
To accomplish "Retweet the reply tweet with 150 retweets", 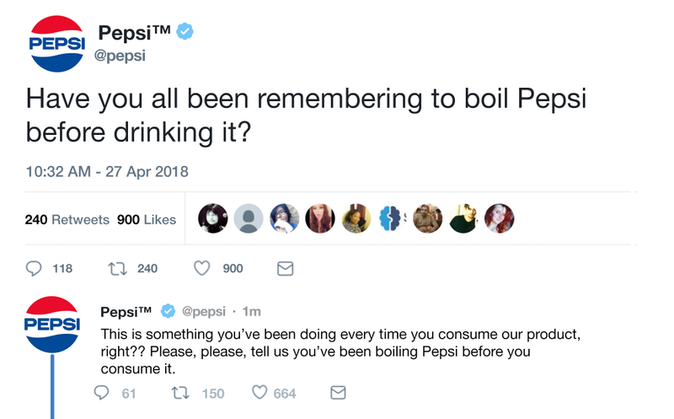I will [180, 393].
